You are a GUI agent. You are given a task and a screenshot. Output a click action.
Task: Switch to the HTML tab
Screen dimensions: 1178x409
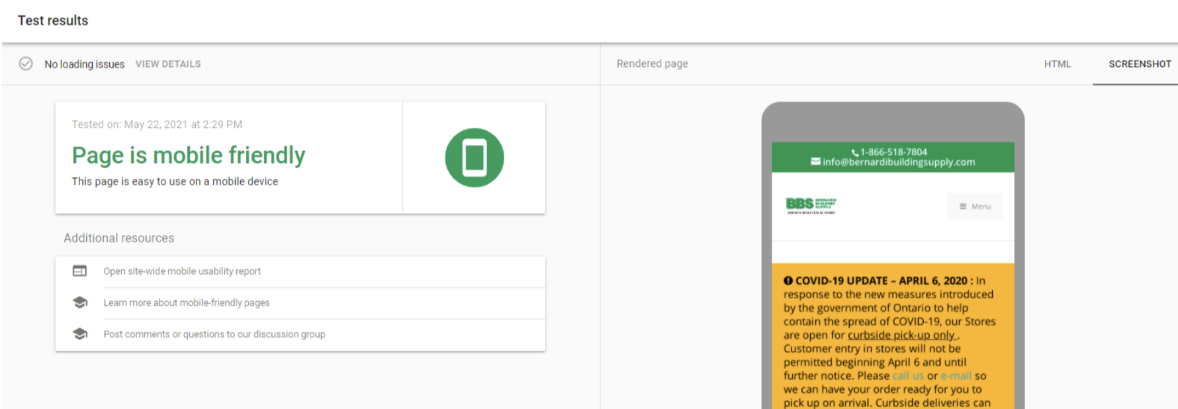point(1057,64)
